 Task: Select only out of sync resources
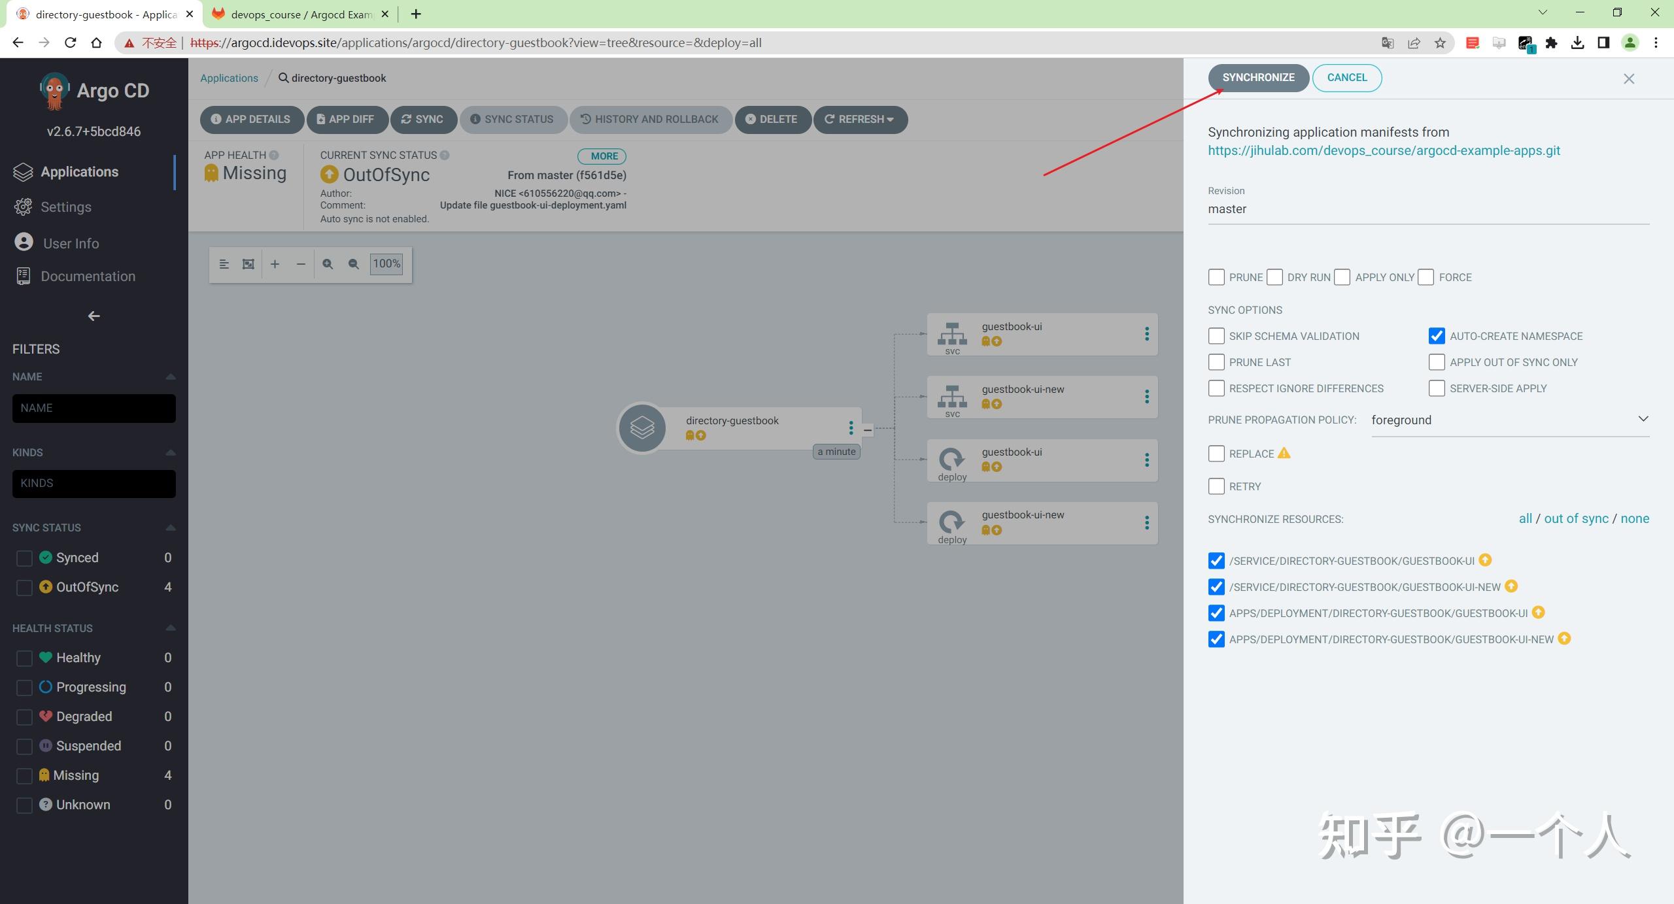1576,519
